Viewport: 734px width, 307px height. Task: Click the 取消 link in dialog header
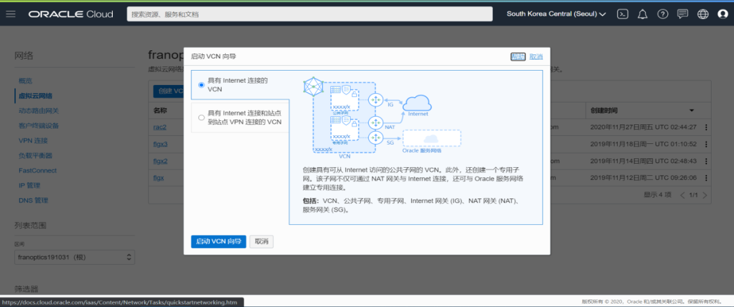(x=536, y=56)
